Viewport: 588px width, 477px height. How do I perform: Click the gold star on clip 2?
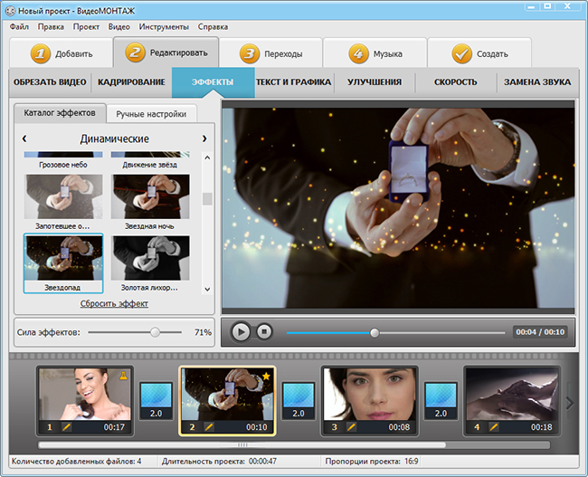pyautogui.click(x=268, y=375)
